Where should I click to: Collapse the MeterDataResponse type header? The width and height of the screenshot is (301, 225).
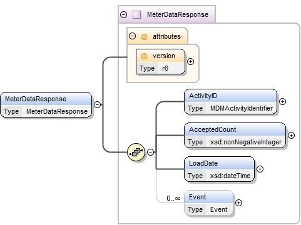coord(124,15)
